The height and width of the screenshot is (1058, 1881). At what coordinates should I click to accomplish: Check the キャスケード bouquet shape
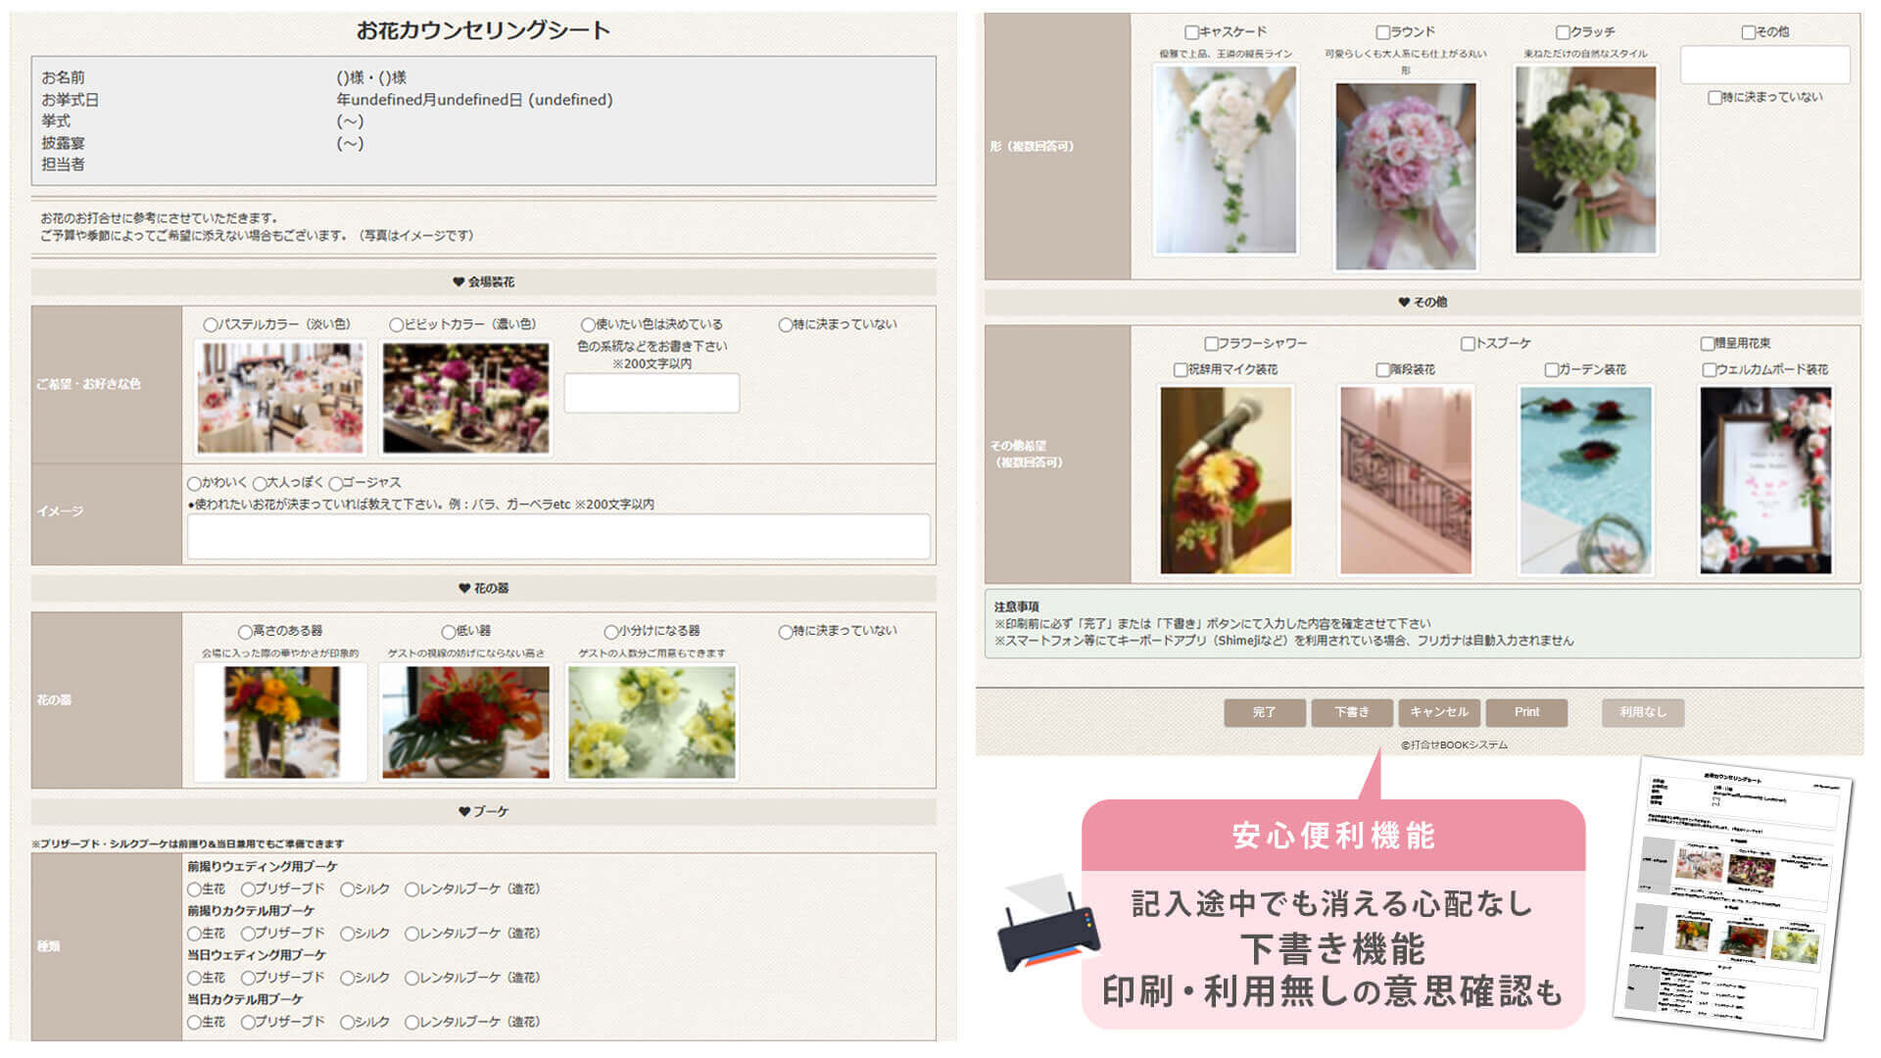1192,32
